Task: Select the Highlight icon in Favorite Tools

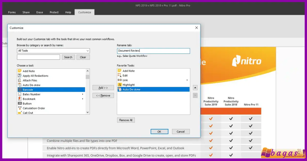Action: coord(119,85)
